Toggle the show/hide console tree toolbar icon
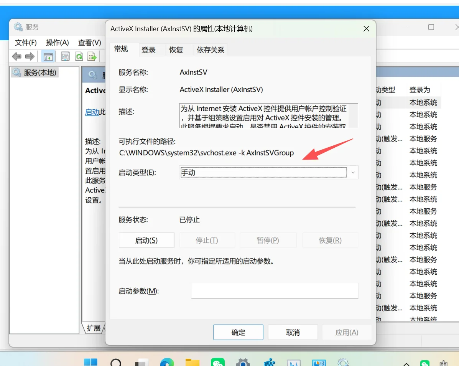This screenshot has width=459, height=366. [48, 56]
